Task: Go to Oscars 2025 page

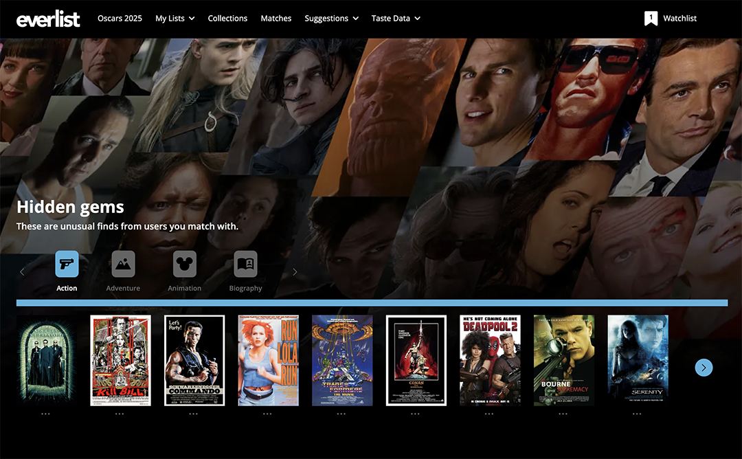Action: click(120, 19)
